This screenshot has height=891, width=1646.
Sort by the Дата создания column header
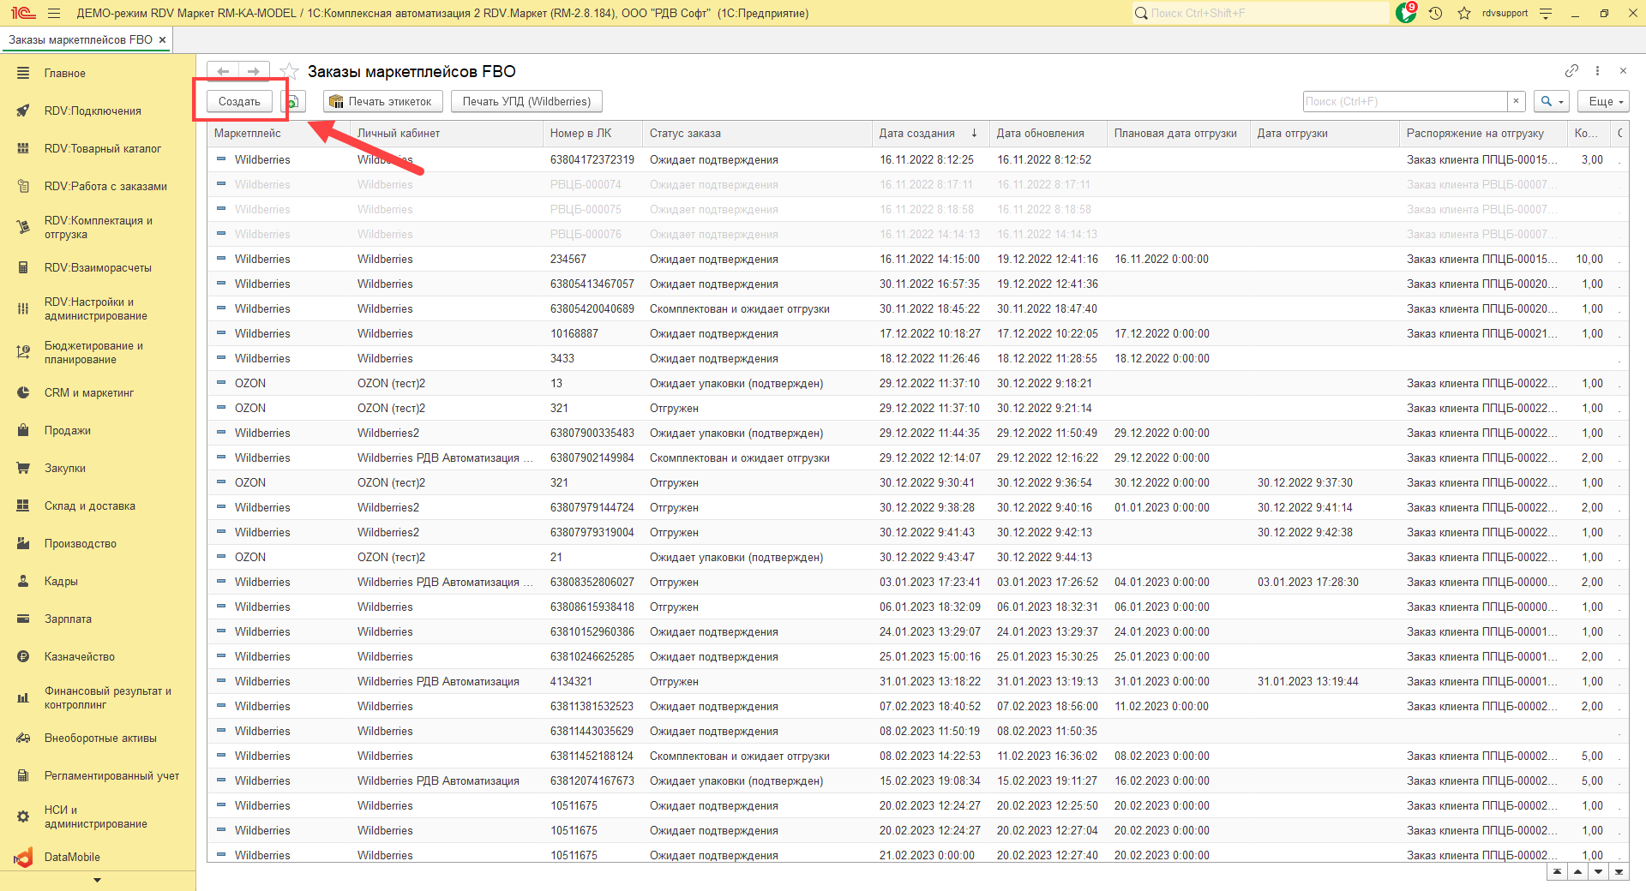click(917, 134)
